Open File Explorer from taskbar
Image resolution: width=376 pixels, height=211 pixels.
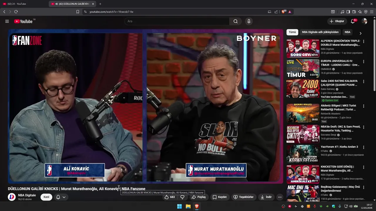point(188,206)
